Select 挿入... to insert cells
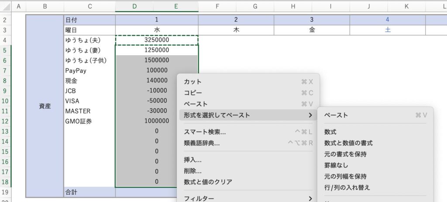Image resolution: width=447 pixels, height=202 pixels. tap(193, 160)
